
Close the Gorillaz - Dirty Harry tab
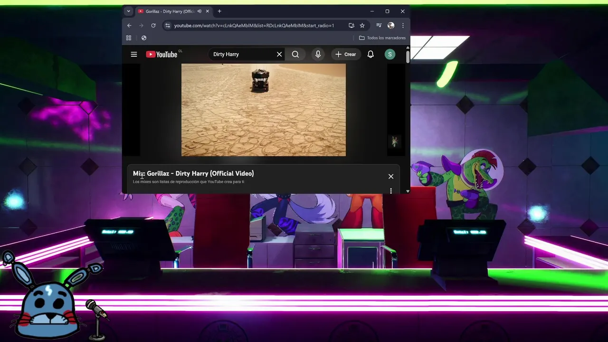207,11
